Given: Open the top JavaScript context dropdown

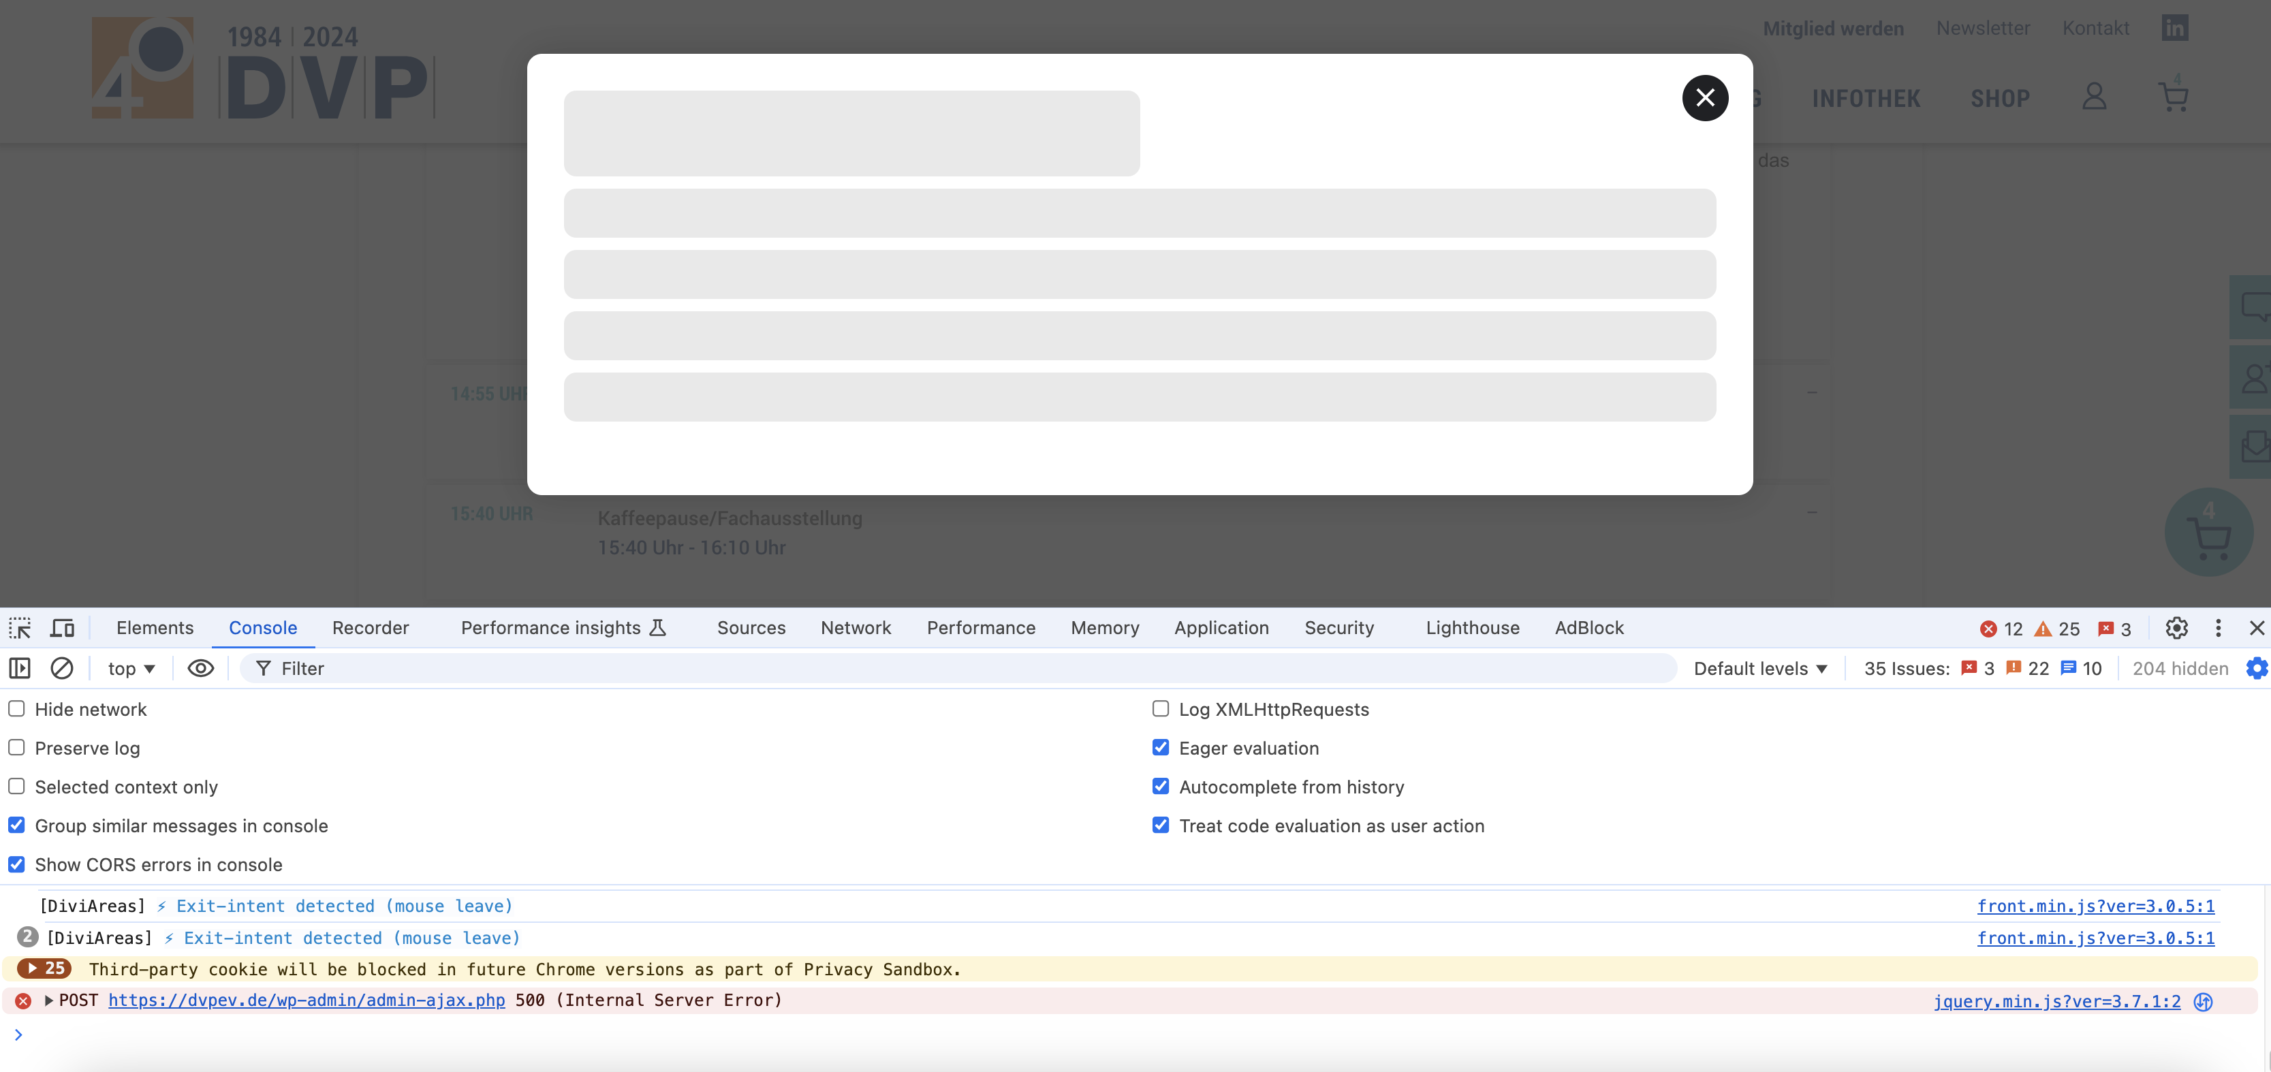Looking at the screenshot, I should 131,668.
